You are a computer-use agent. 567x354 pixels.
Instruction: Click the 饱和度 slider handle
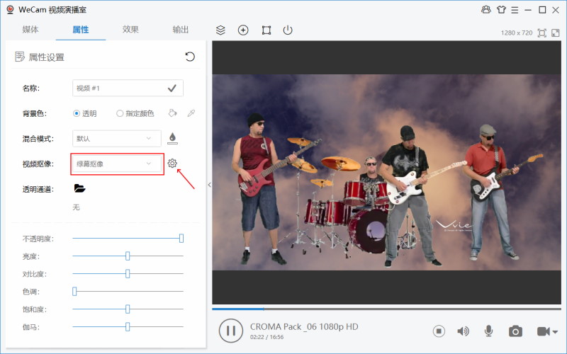[x=128, y=309]
